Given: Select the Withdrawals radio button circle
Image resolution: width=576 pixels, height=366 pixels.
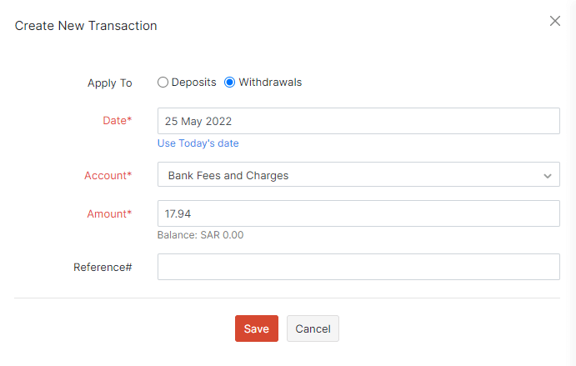Looking at the screenshot, I should (x=230, y=83).
